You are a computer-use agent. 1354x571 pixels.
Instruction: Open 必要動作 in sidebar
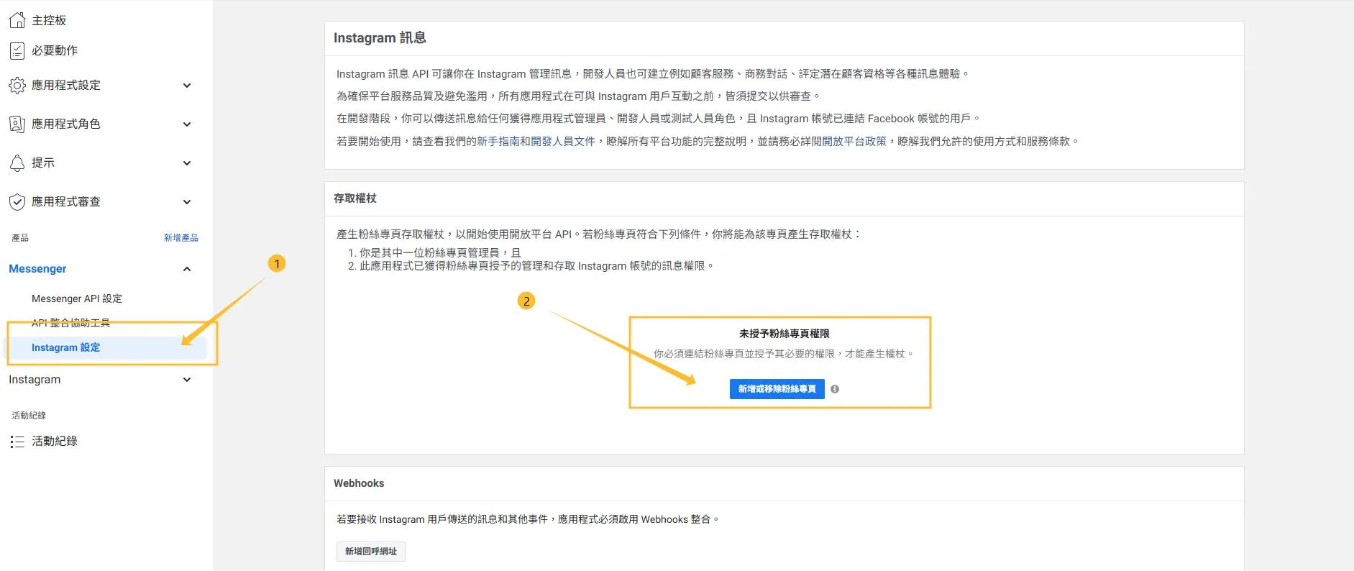coord(55,50)
